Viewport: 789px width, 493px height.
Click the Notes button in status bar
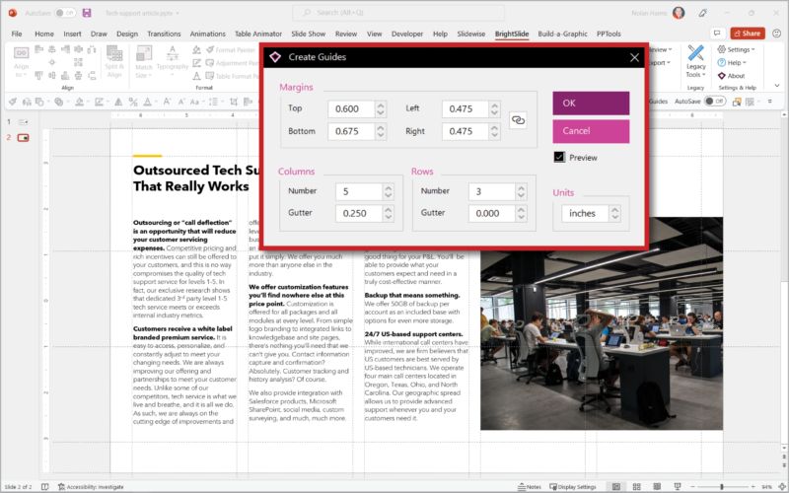[530, 486]
